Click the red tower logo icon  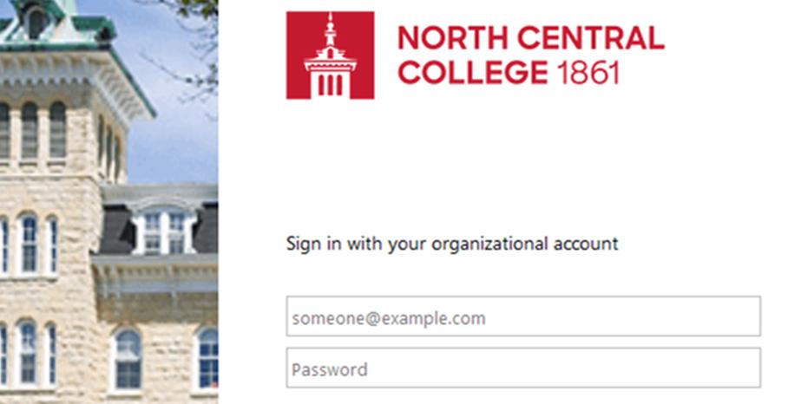[330, 55]
